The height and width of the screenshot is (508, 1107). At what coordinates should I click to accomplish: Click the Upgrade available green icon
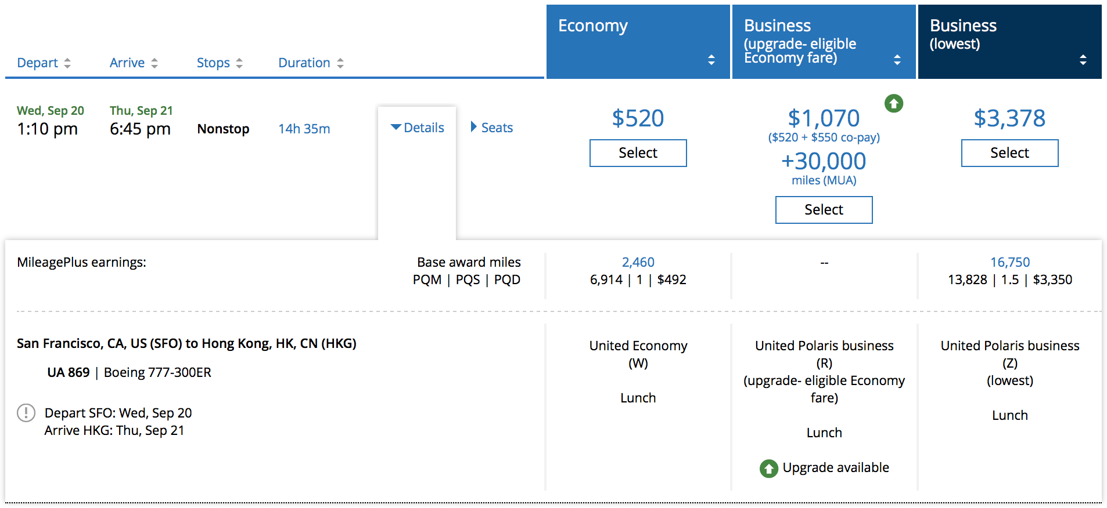tap(769, 469)
